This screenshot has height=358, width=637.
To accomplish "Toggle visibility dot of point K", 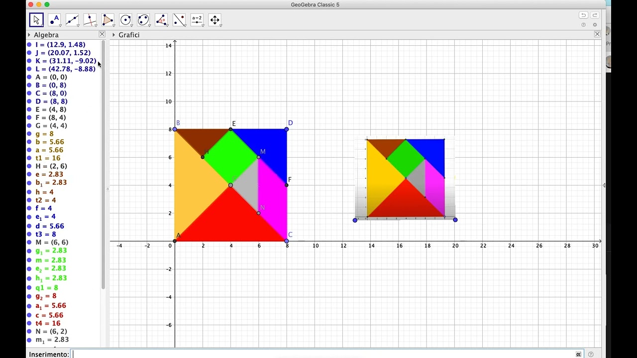I will pyautogui.click(x=29, y=61).
